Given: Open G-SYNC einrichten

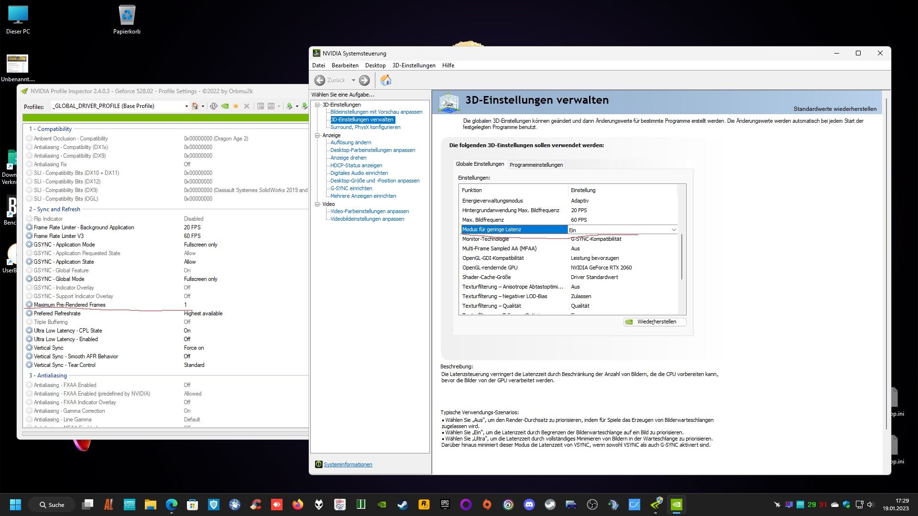Looking at the screenshot, I should click(x=351, y=188).
